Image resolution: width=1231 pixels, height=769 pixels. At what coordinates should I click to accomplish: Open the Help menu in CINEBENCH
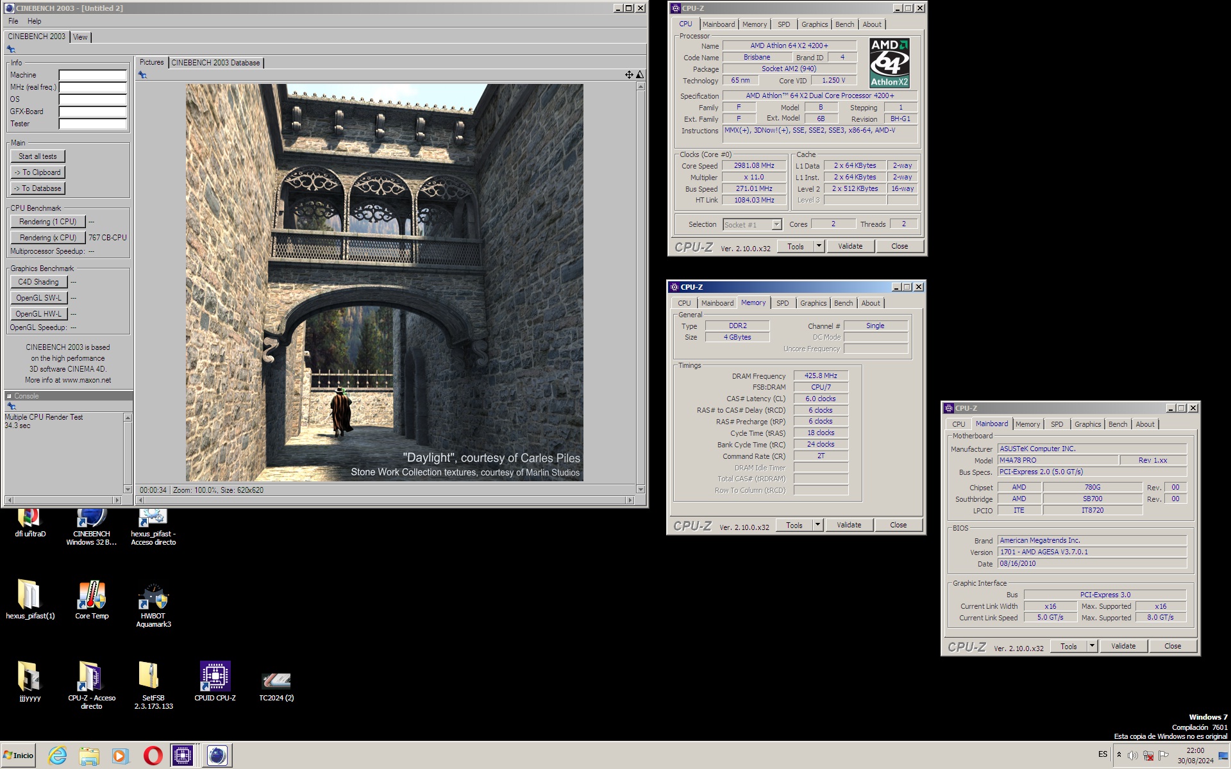pyautogui.click(x=34, y=21)
